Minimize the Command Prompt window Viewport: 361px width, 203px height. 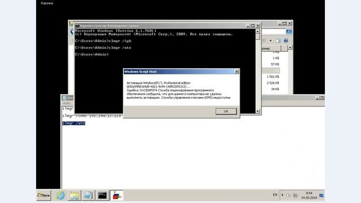tap(248, 25)
